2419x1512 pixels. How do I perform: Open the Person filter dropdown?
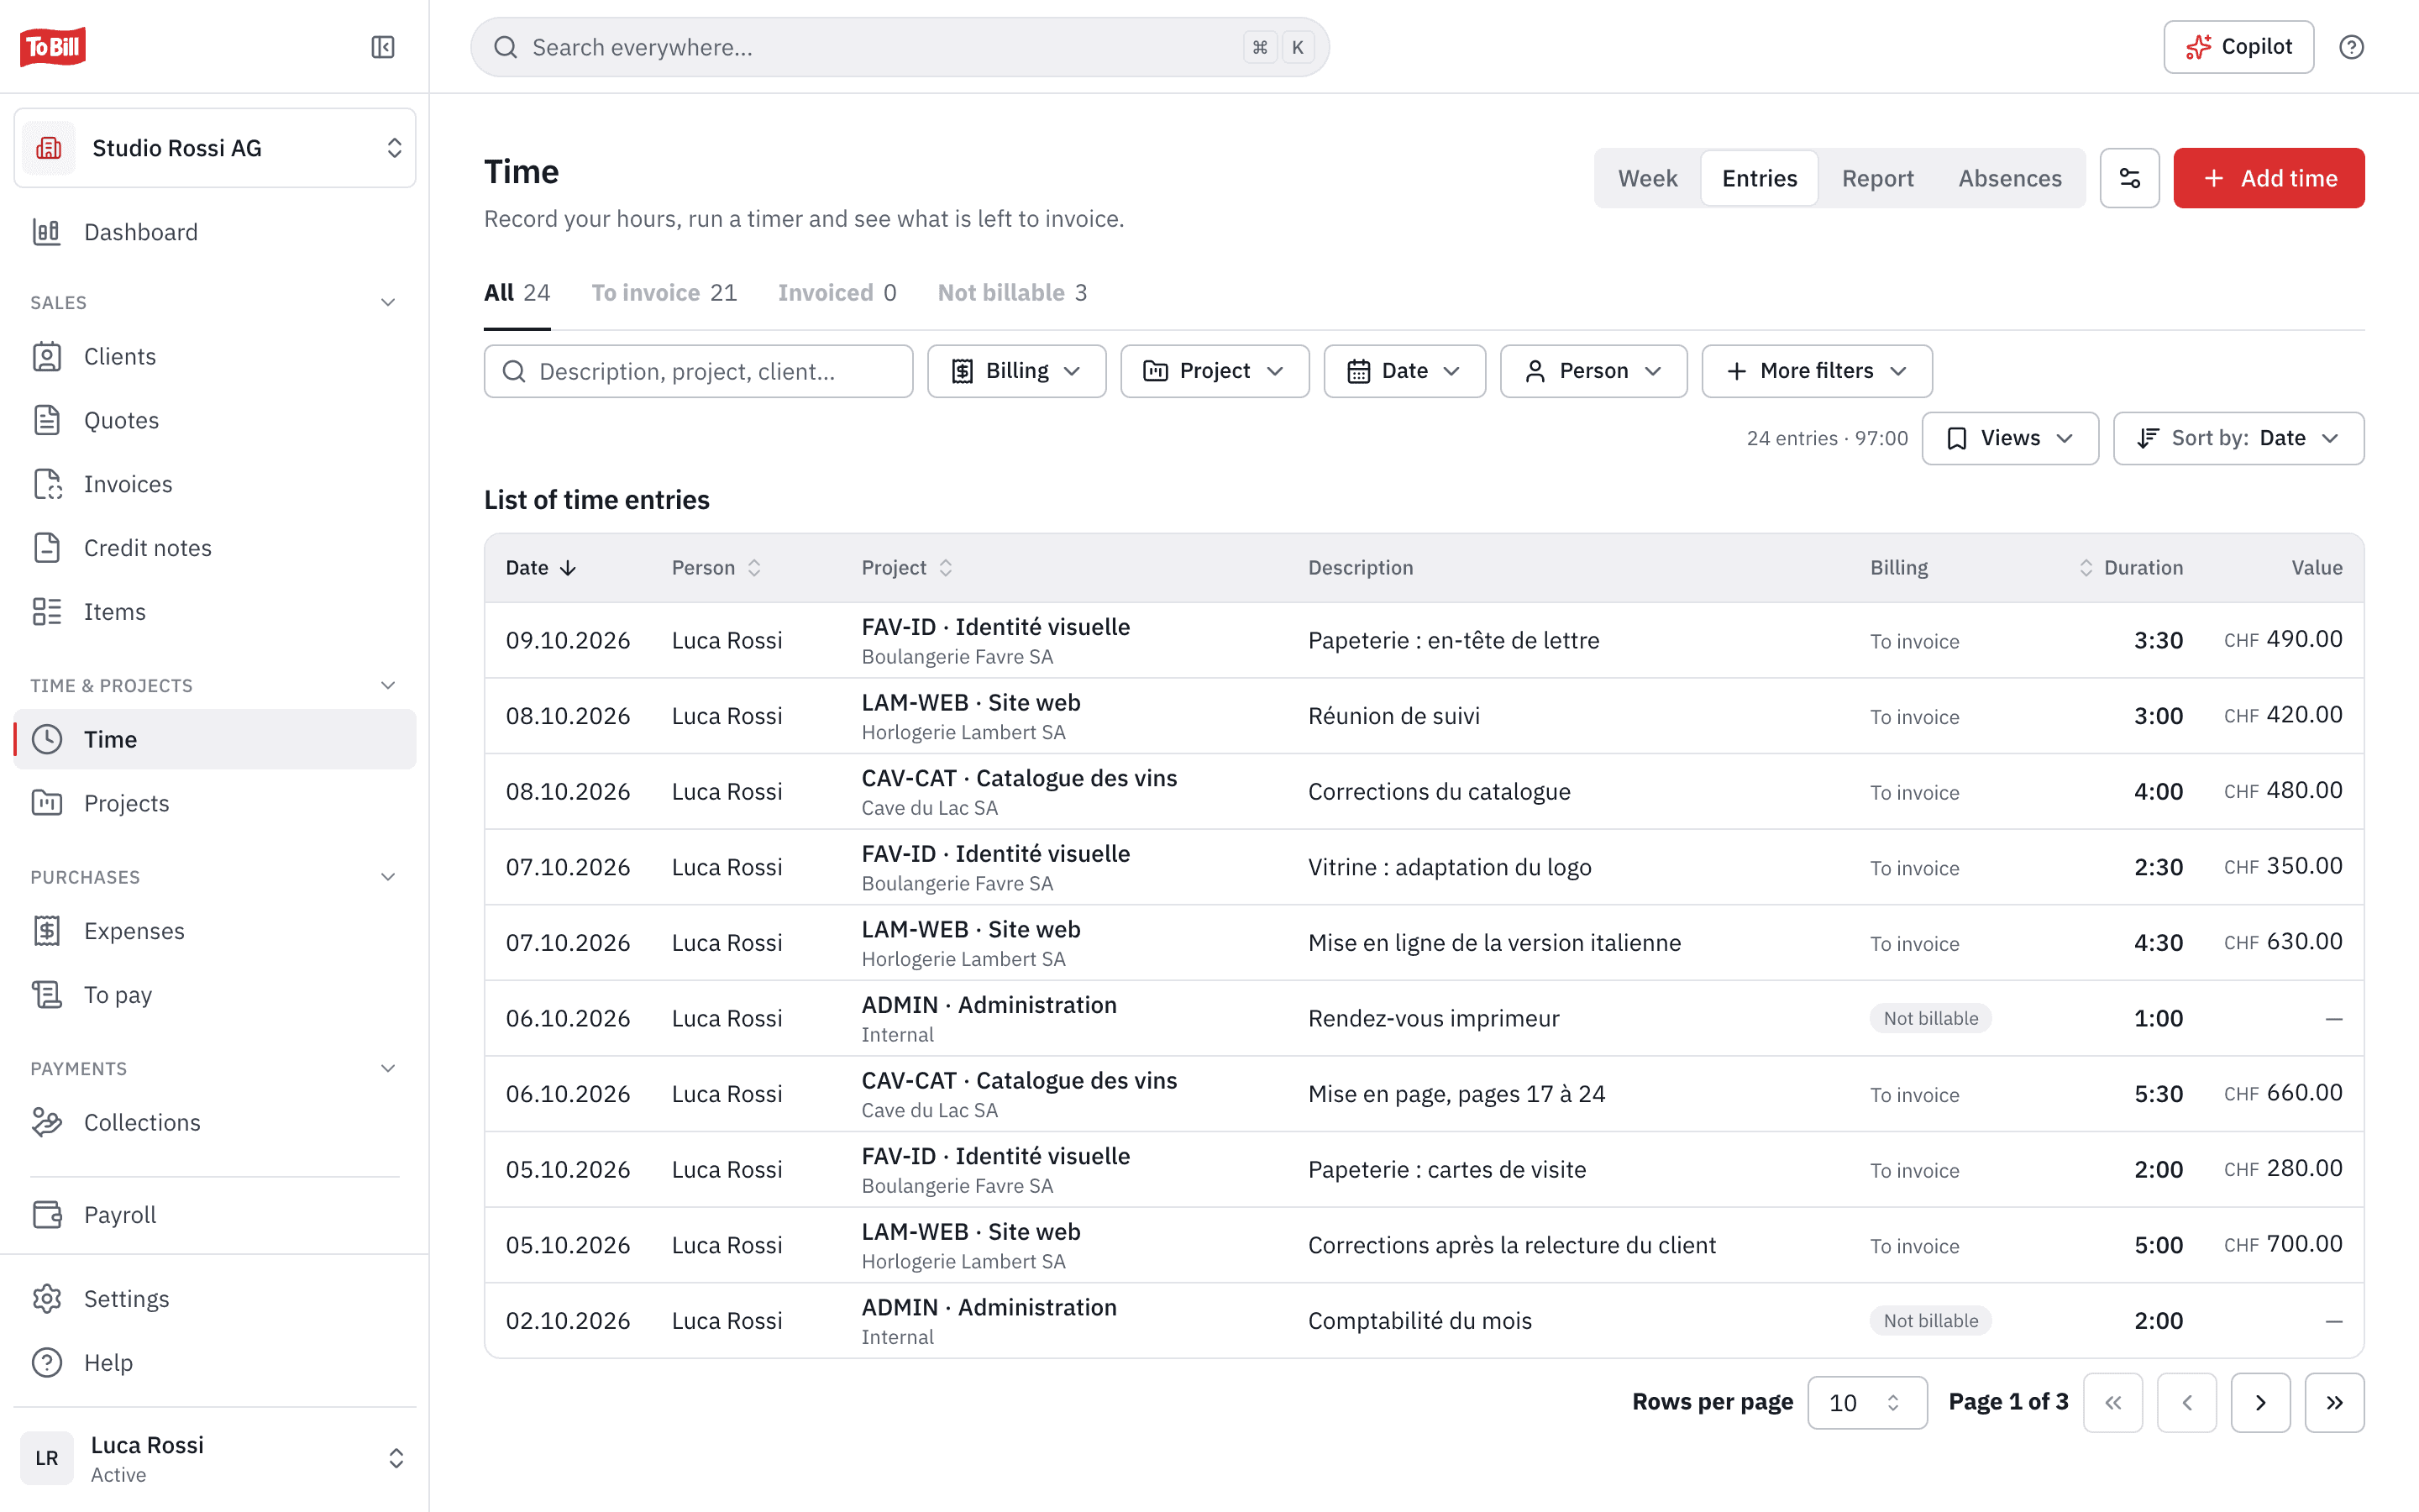1593,371
